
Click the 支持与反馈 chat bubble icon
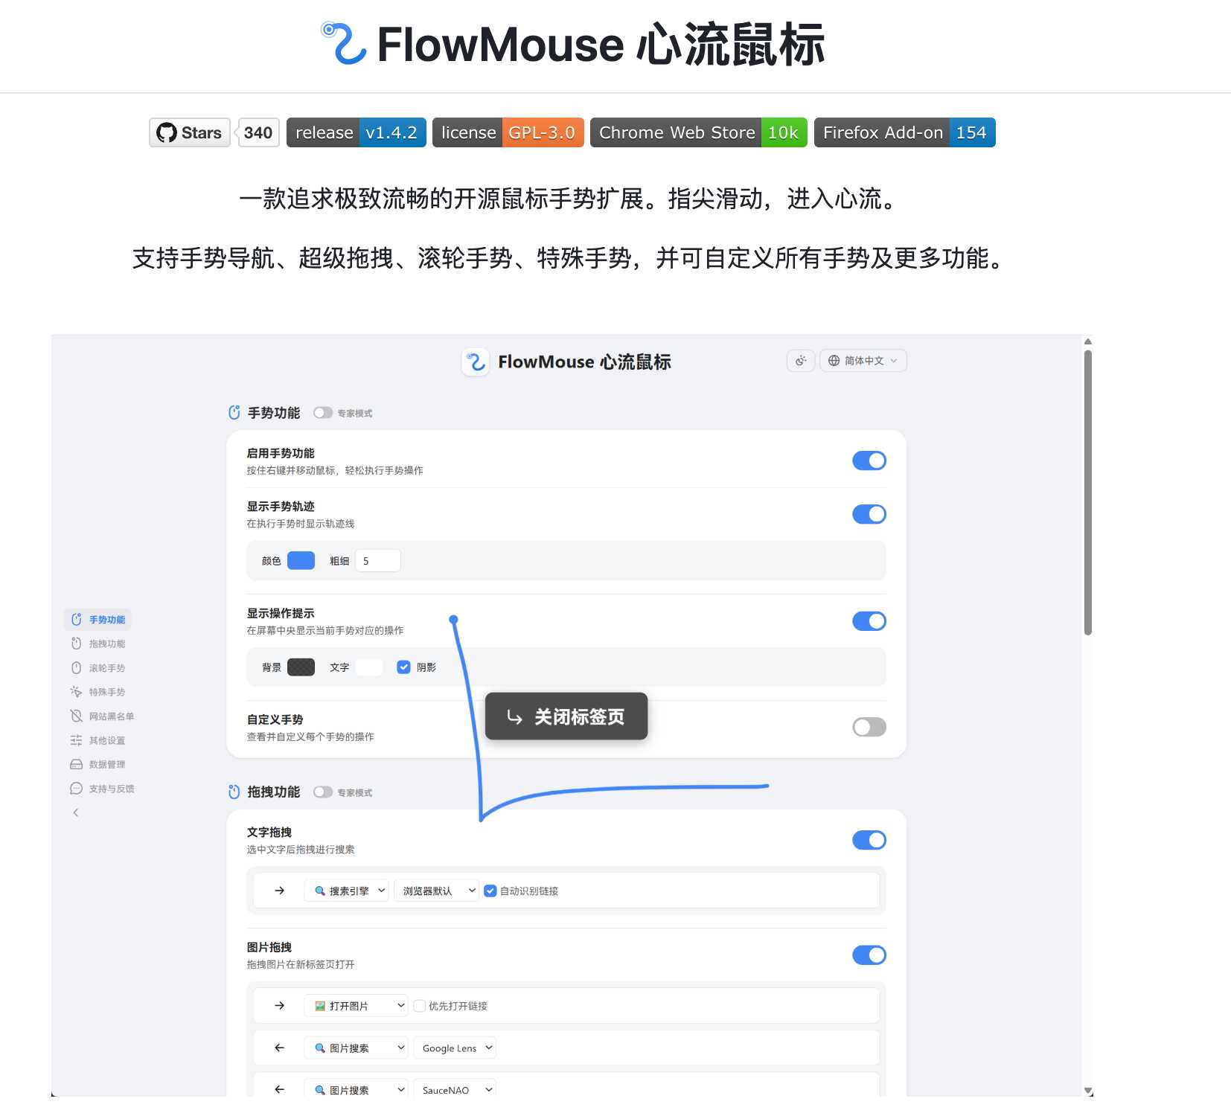click(76, 789)
